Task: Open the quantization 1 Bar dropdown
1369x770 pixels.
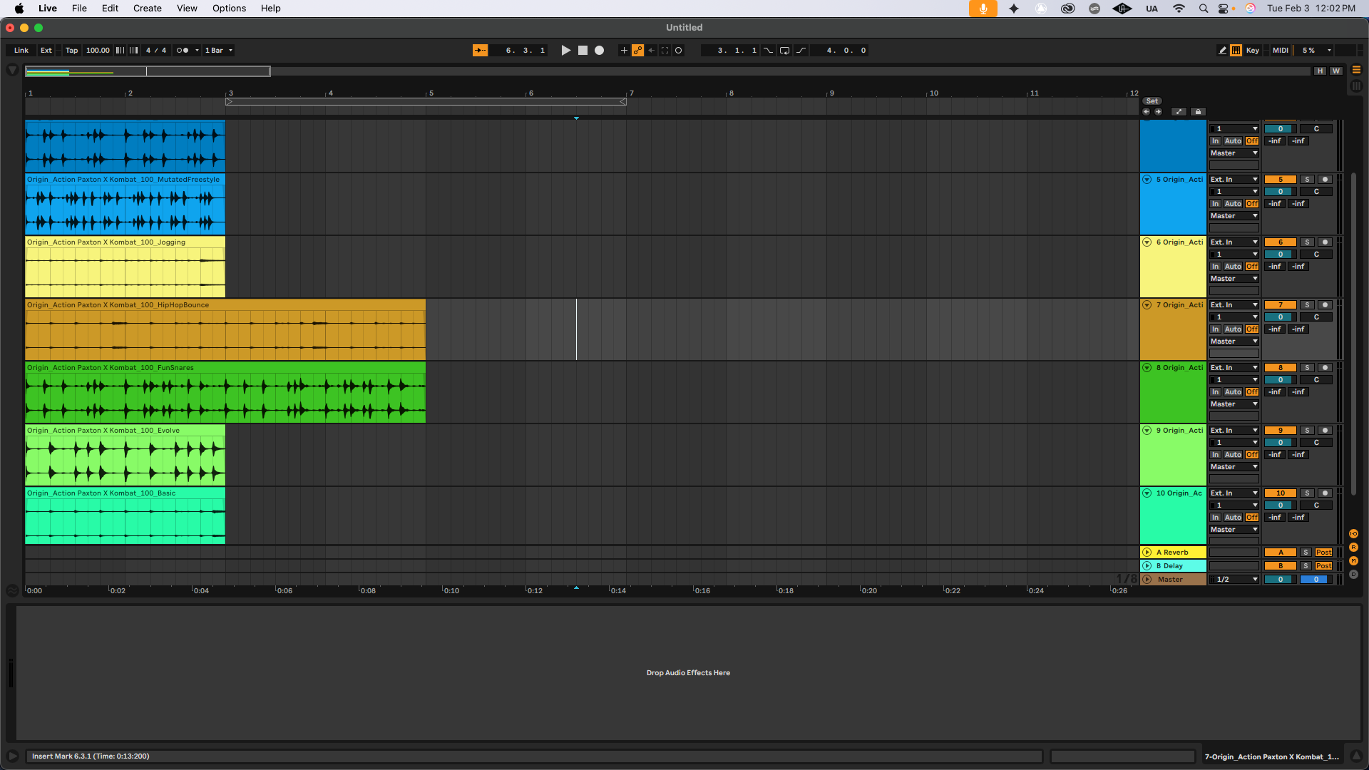Action: [219, 51]
